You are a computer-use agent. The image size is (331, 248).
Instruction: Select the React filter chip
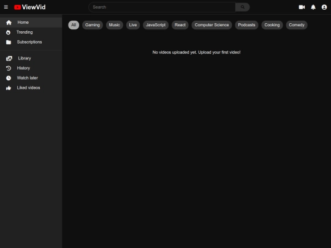pyautogui.click(x=180, y=25)
